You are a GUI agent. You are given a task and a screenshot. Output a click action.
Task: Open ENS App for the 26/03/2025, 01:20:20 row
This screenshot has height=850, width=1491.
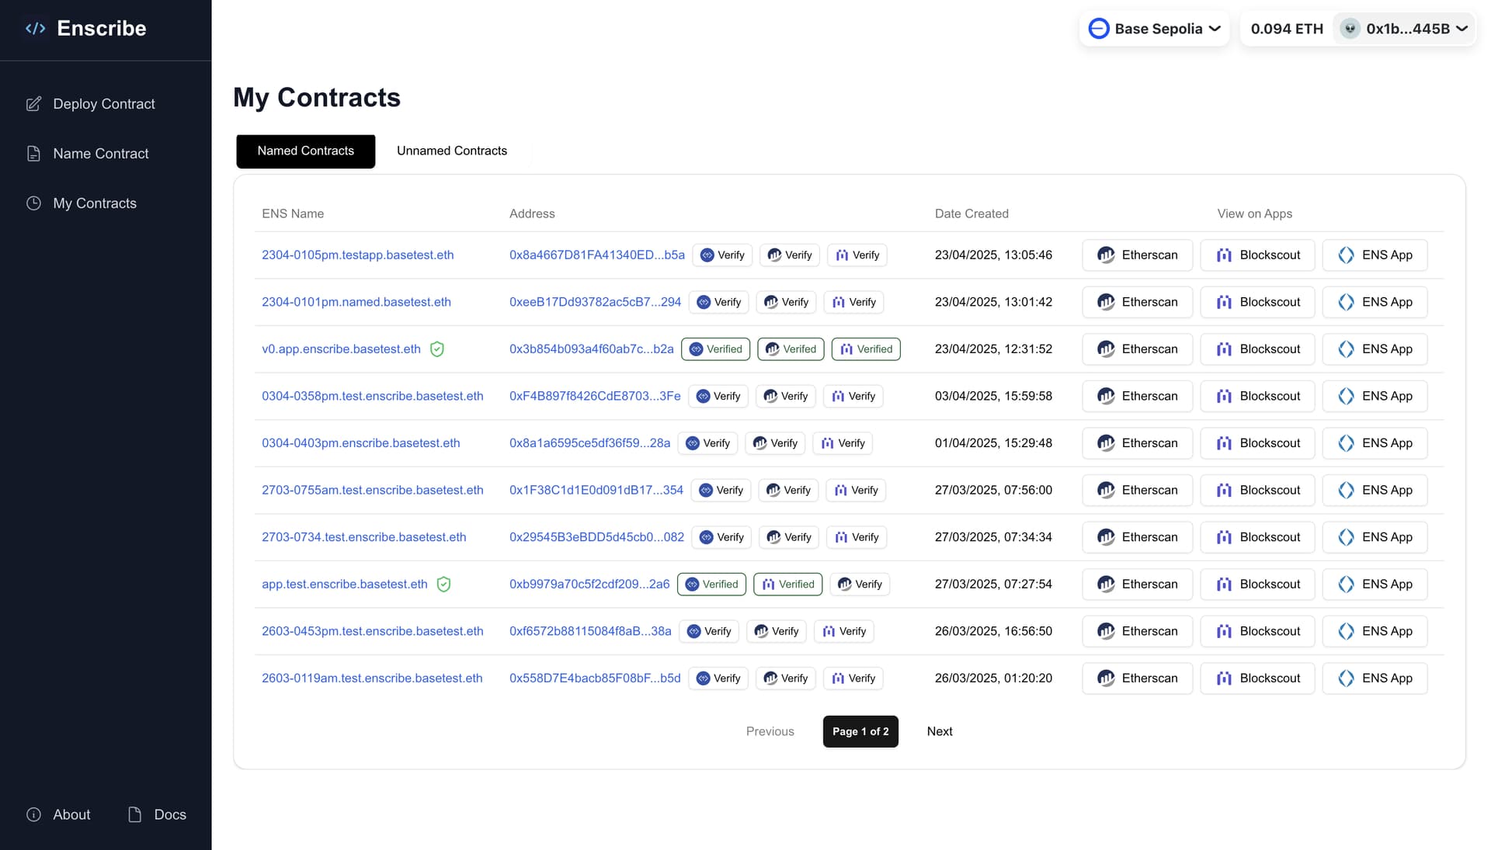click(x=1375, y=678)
